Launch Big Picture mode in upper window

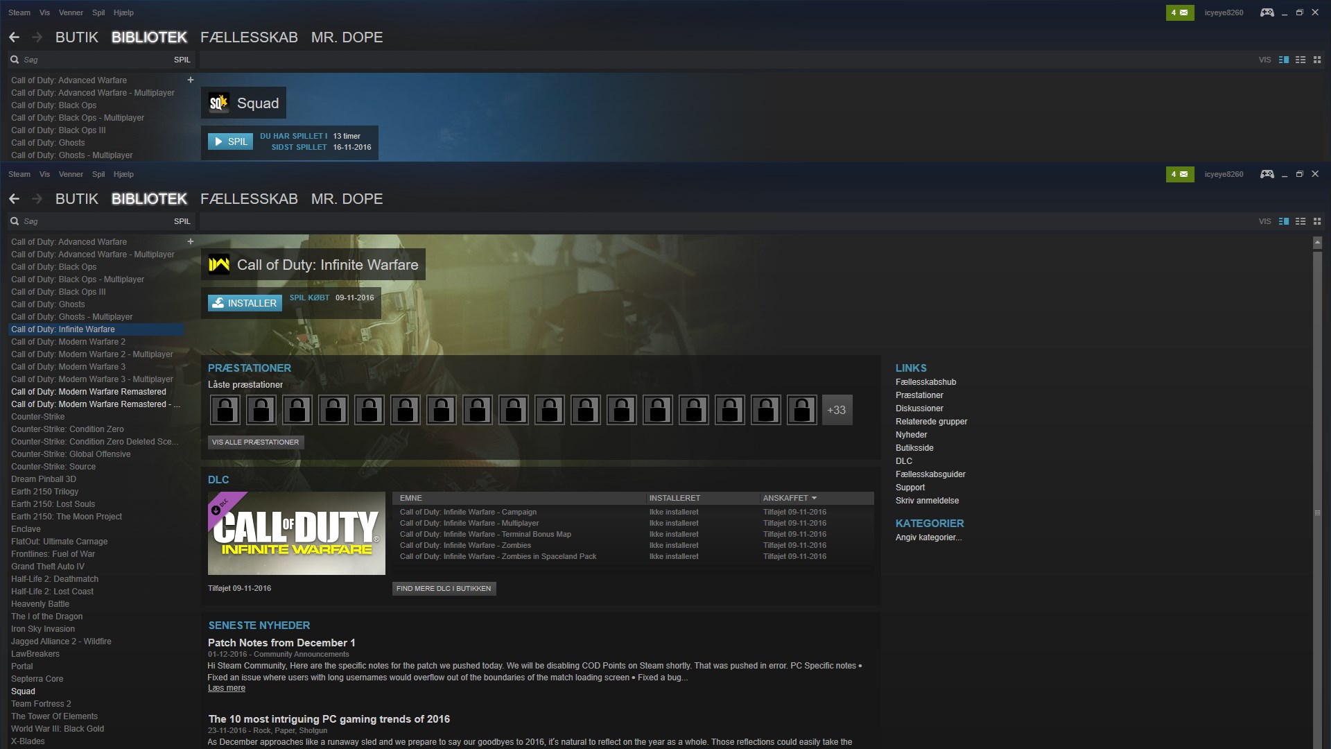click(x=1267, y=12)
